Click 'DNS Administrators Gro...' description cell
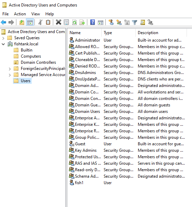This screenshot has height=207, width=192. coord(161,73)
